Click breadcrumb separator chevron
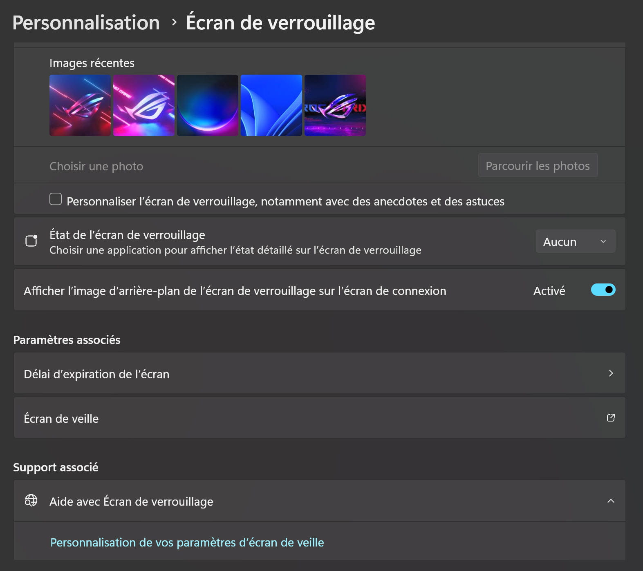The image size is (643, 571). tap(174, 22)
